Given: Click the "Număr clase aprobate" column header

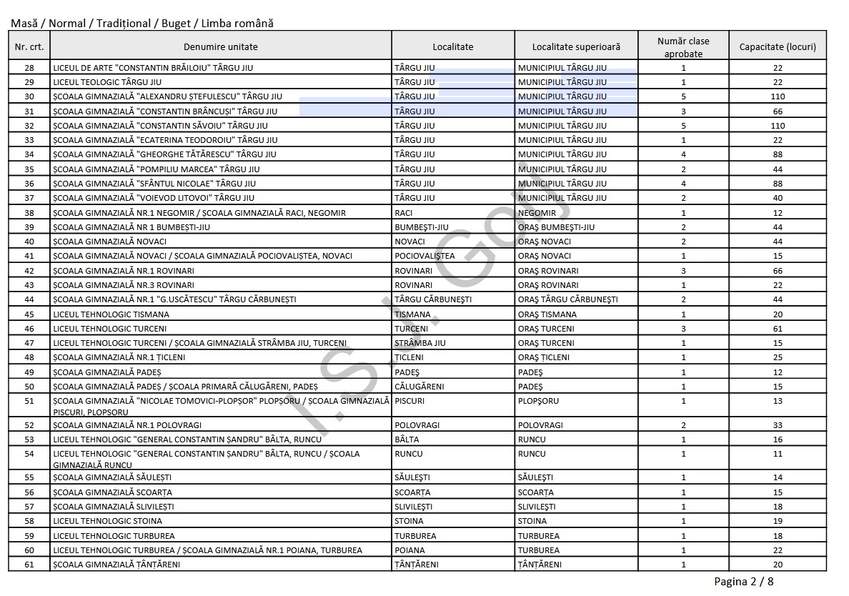Looking at the screenshot, I should coord(683,47).
